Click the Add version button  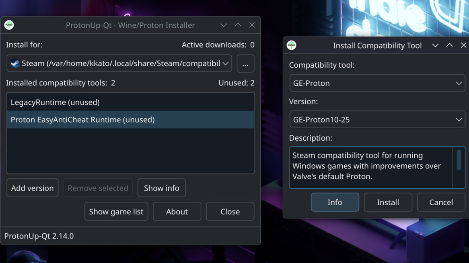pyautogui.click(x=32, y=188)
